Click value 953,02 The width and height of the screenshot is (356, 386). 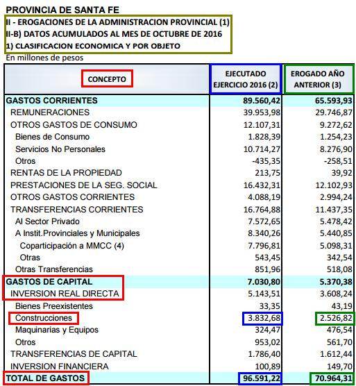(x=267, y=342)
